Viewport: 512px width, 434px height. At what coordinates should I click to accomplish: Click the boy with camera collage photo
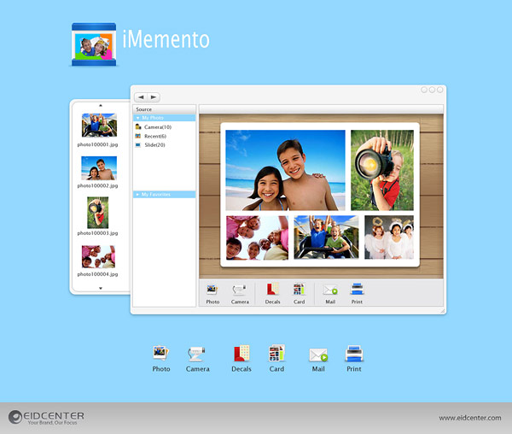pos(382,170)
